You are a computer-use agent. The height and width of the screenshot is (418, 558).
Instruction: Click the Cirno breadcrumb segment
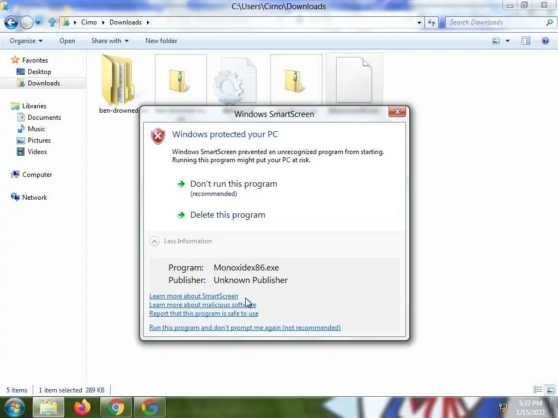click(89, 22)
